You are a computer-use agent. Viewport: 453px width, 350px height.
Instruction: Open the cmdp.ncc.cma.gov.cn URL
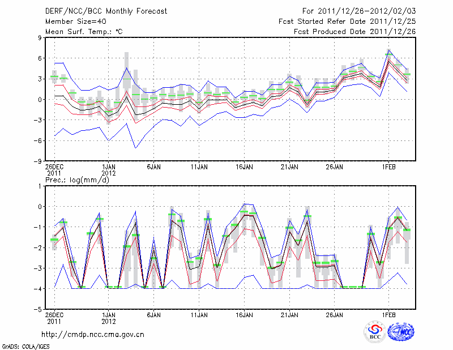coord(93,335)
